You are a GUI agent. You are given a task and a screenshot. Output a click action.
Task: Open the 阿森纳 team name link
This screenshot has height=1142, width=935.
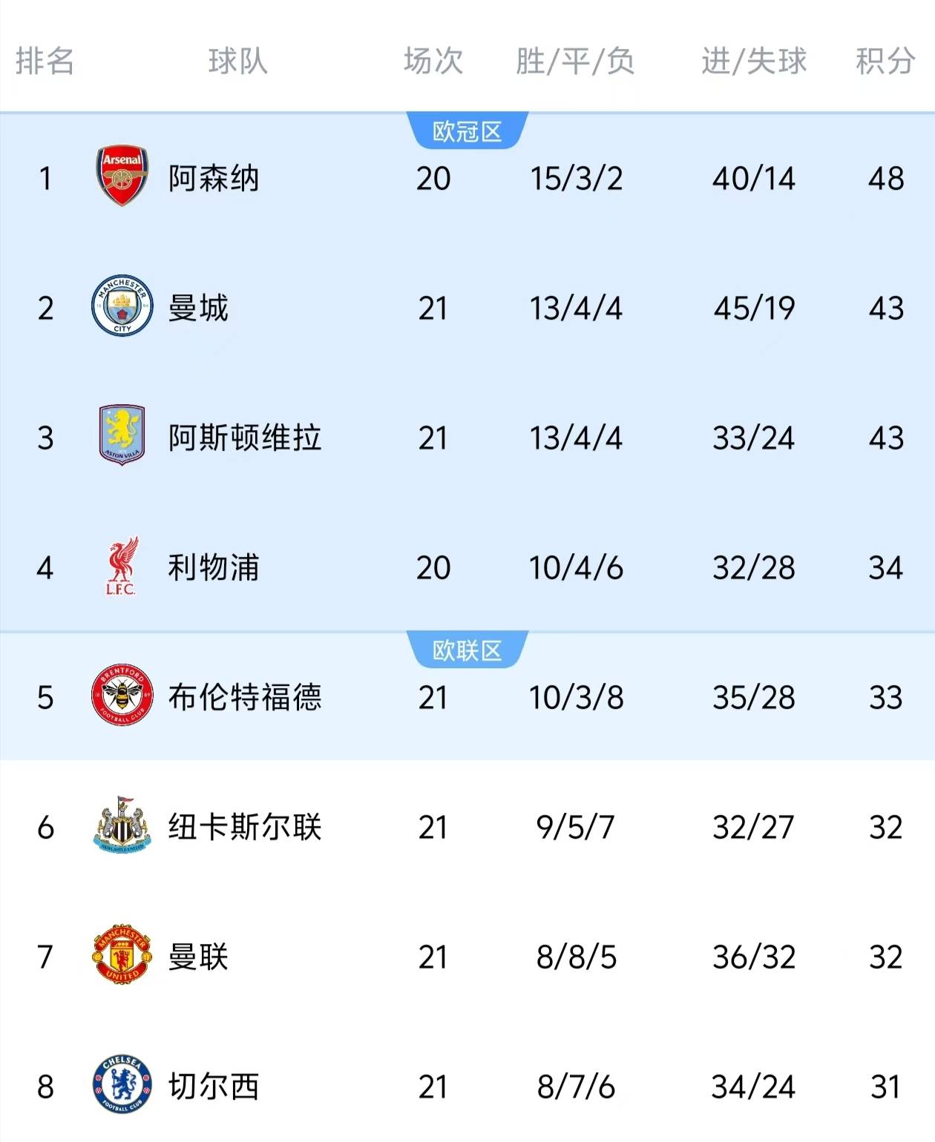coord(214,178)
